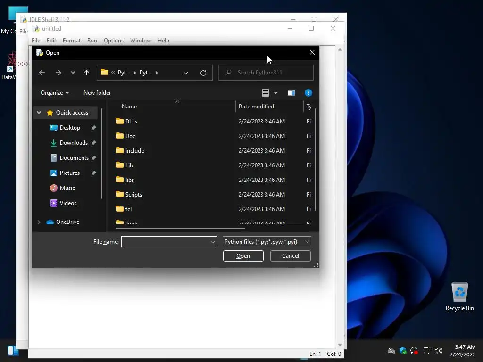Show the preview pane
This screenshot has width=483, height=362.
(291, 93)
